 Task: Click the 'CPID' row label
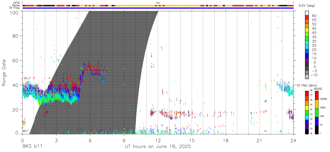pyautogui.click(x=16, y=3)
